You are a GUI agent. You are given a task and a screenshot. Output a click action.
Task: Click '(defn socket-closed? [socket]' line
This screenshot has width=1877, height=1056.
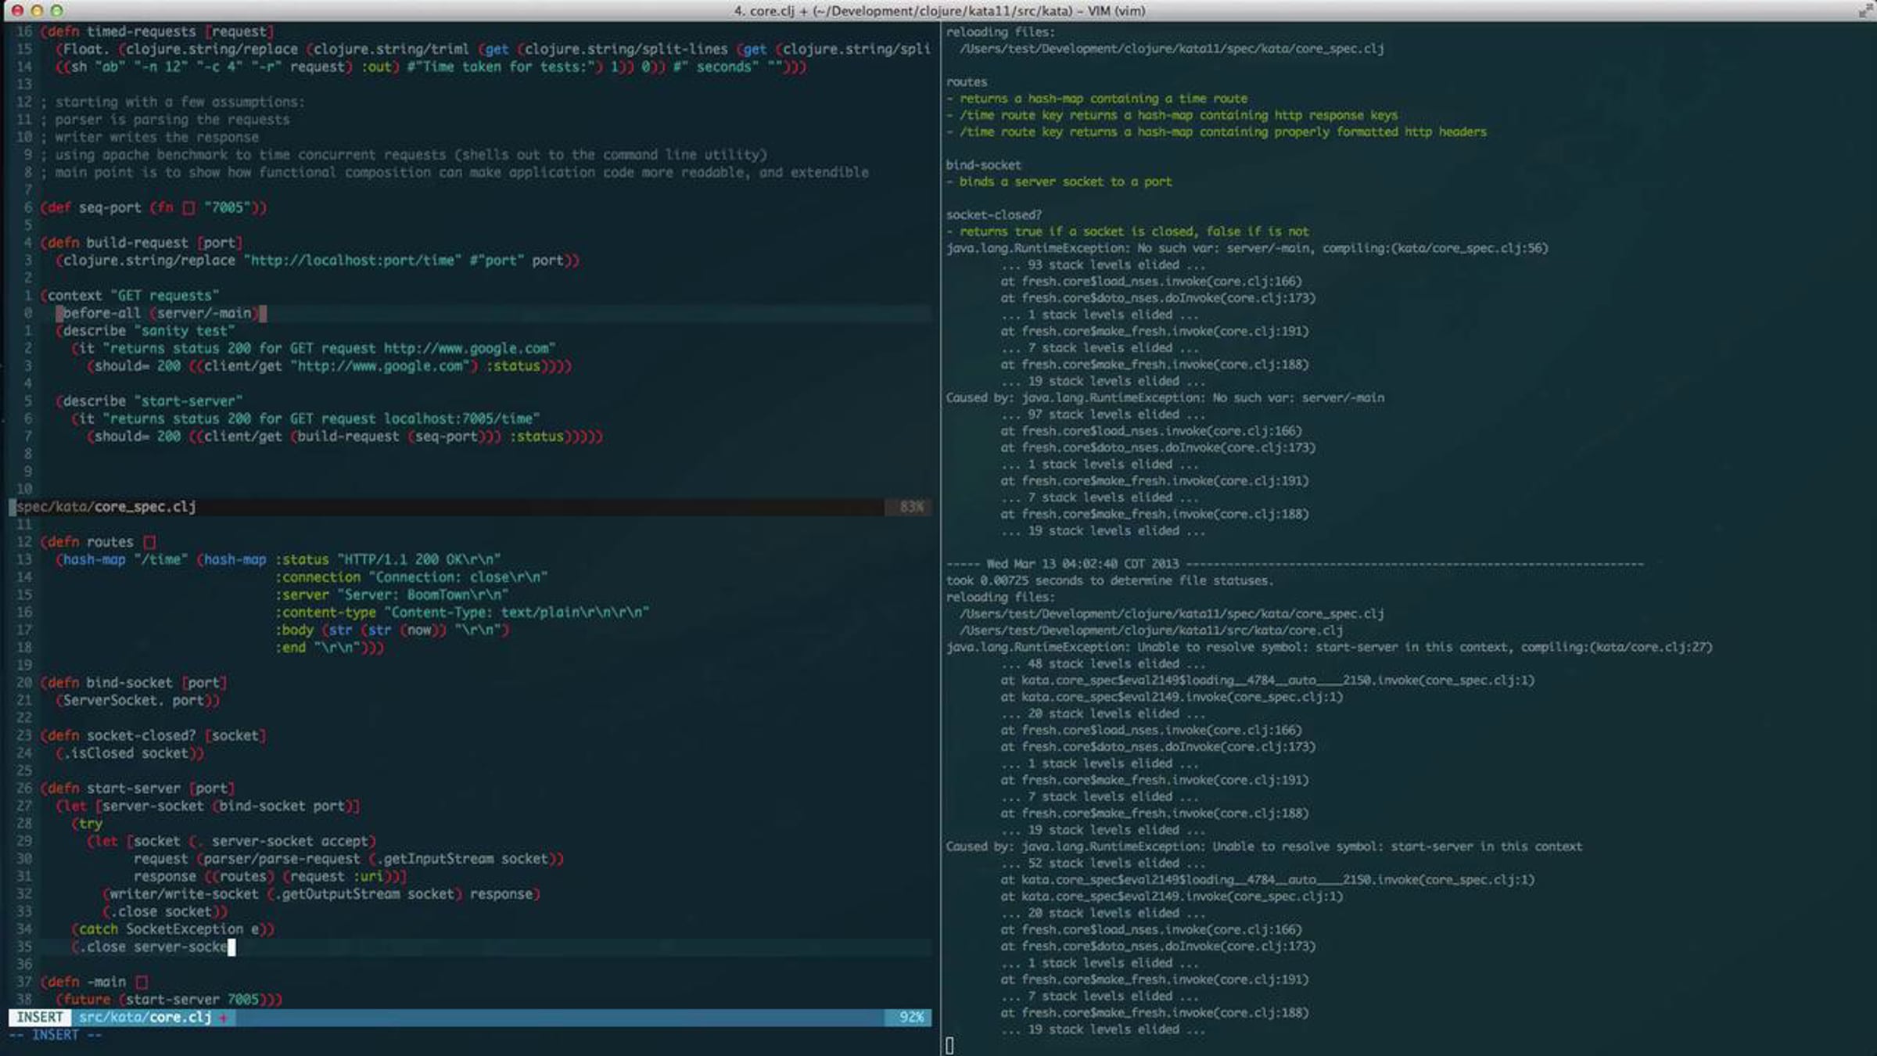(153, 736)
